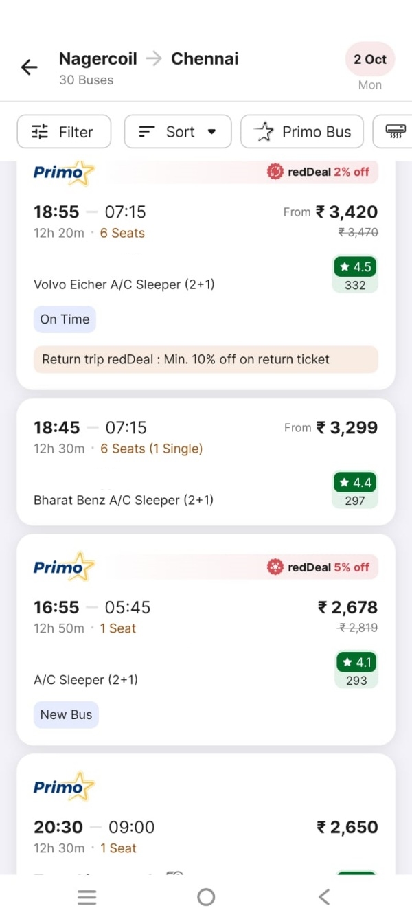Tap the redDeal 5% off badge

(319, 567)
